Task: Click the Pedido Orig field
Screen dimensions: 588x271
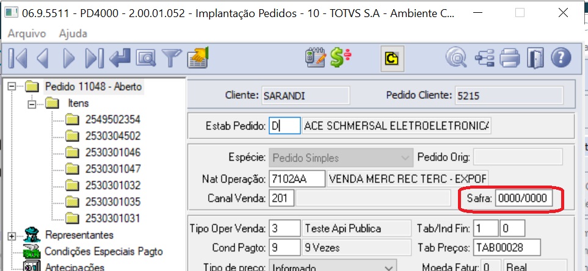Action: (x=518, y=157)
